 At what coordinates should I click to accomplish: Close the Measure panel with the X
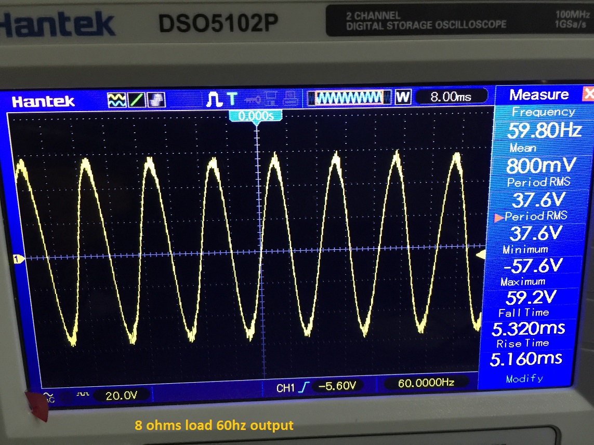[x=588, y=94]
